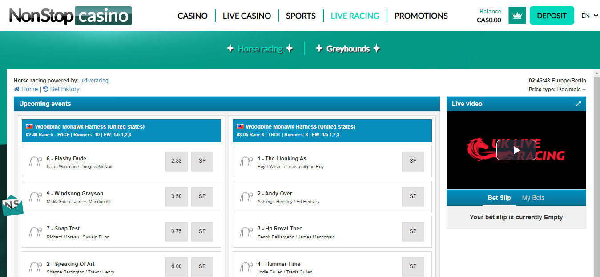Click the DEPOSIT button
600x277 pixels.
tap(552, 16)
